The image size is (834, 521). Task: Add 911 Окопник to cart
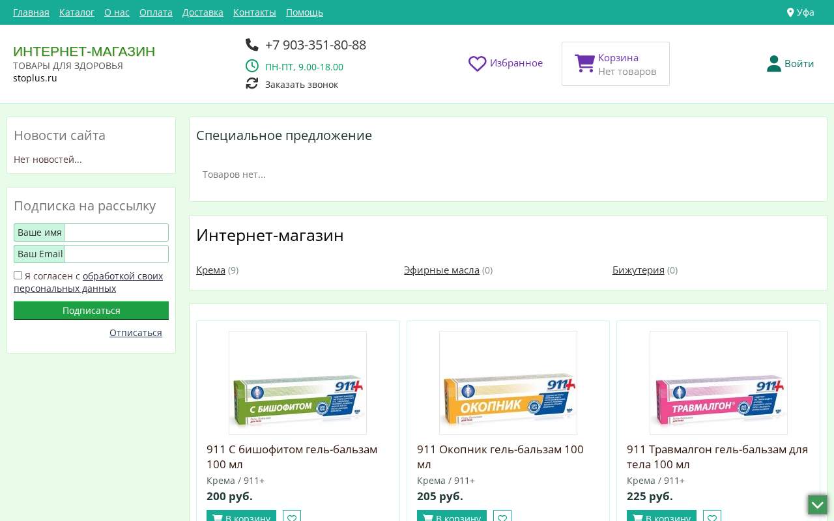pyautogui.click(x=452, y=517)
